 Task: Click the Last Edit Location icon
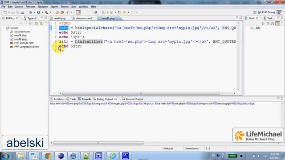(x=119, y=12)
